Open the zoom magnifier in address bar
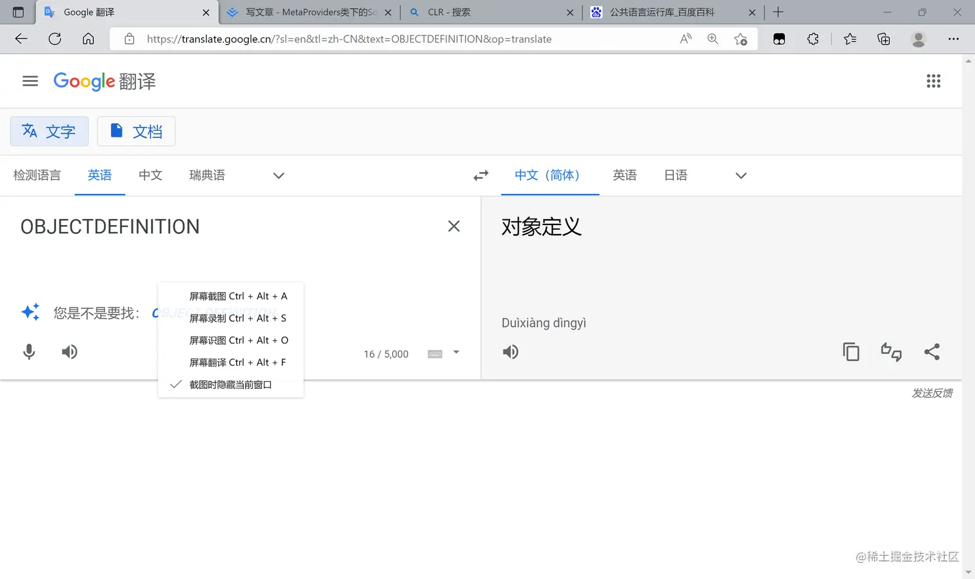Screen dimensions: 975x579 click(713, 39)
